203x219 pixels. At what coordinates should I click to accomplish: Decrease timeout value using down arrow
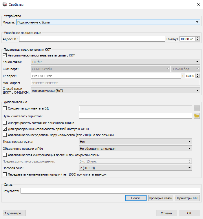point(197,40)
